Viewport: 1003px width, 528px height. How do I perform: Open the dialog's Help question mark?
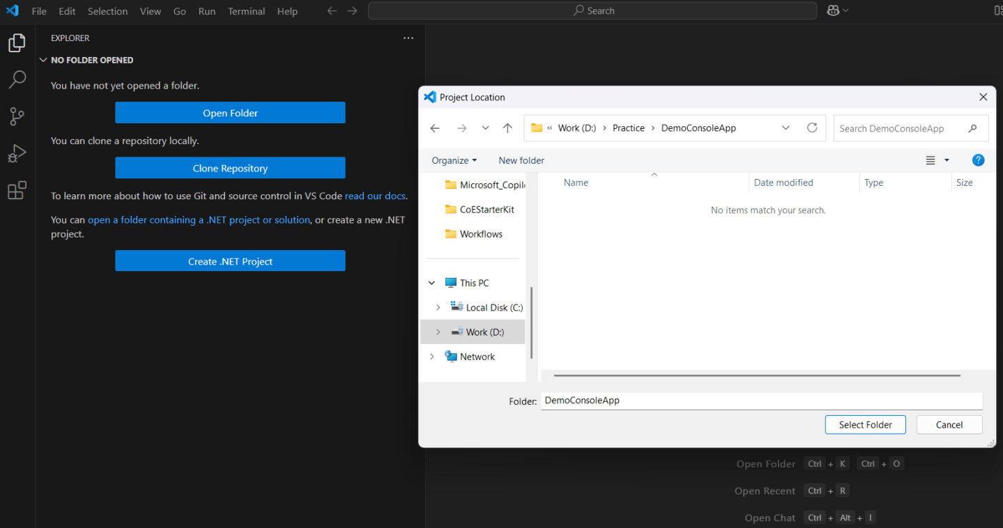pyautogui.click(x=978, y=160)
